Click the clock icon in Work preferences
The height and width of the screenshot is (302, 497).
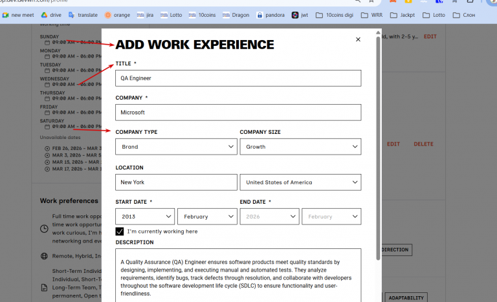pos(45,228)
